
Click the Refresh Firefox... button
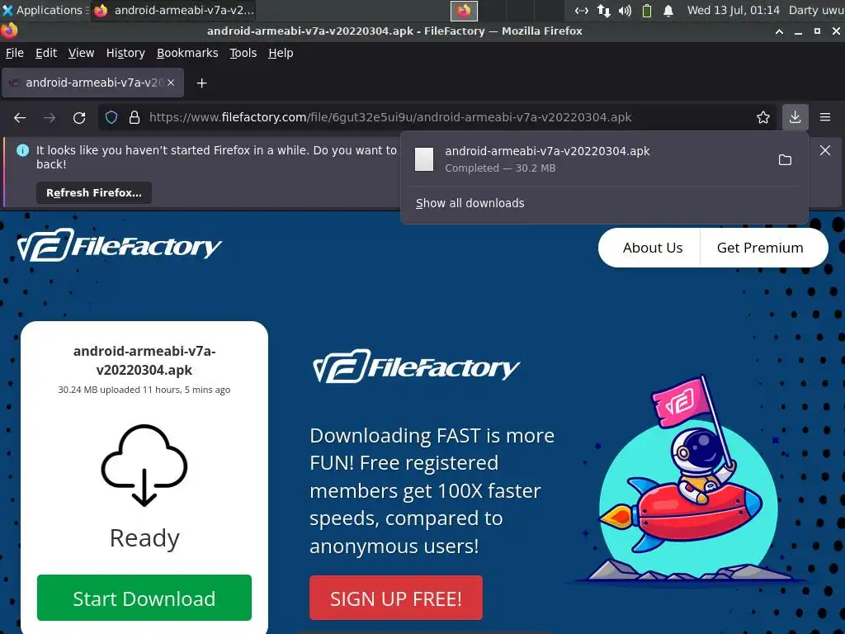point(94,192)
